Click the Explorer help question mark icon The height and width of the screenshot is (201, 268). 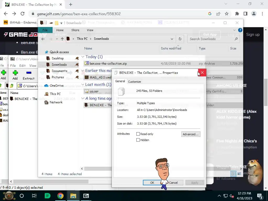point(240,30)
